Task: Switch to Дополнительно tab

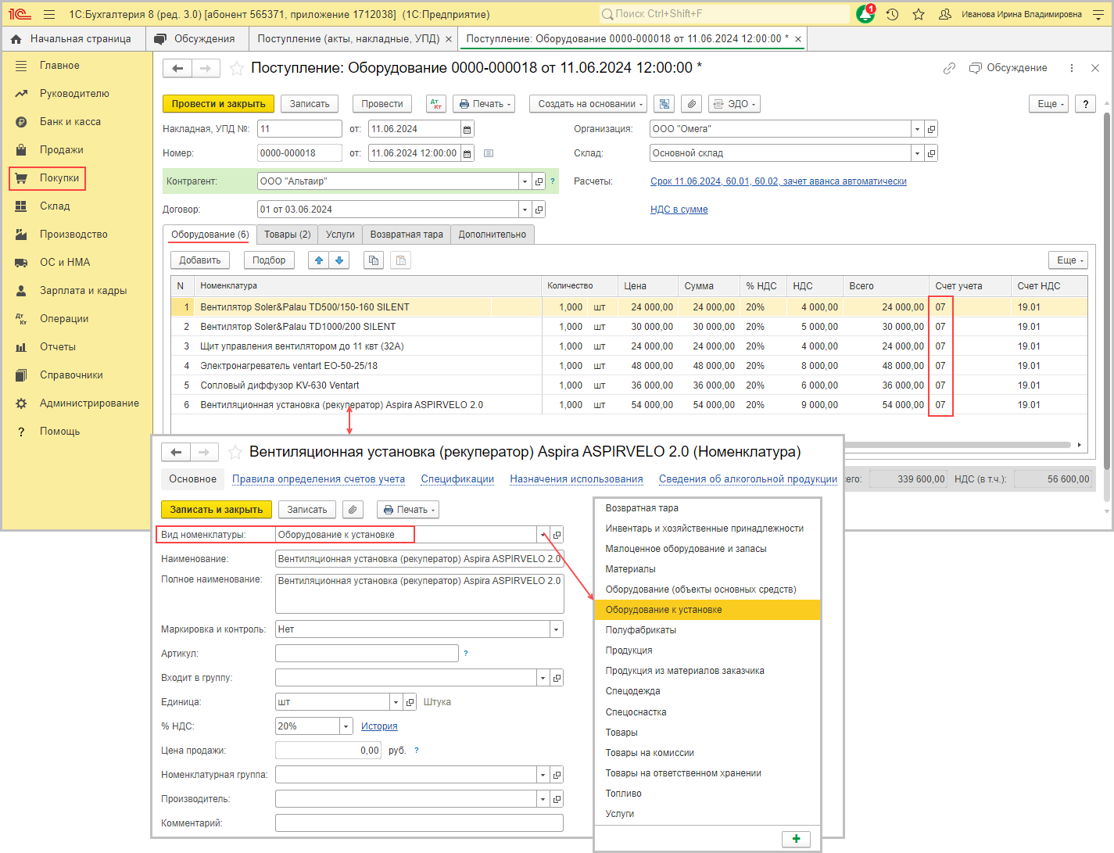Action: coord(493,235)
